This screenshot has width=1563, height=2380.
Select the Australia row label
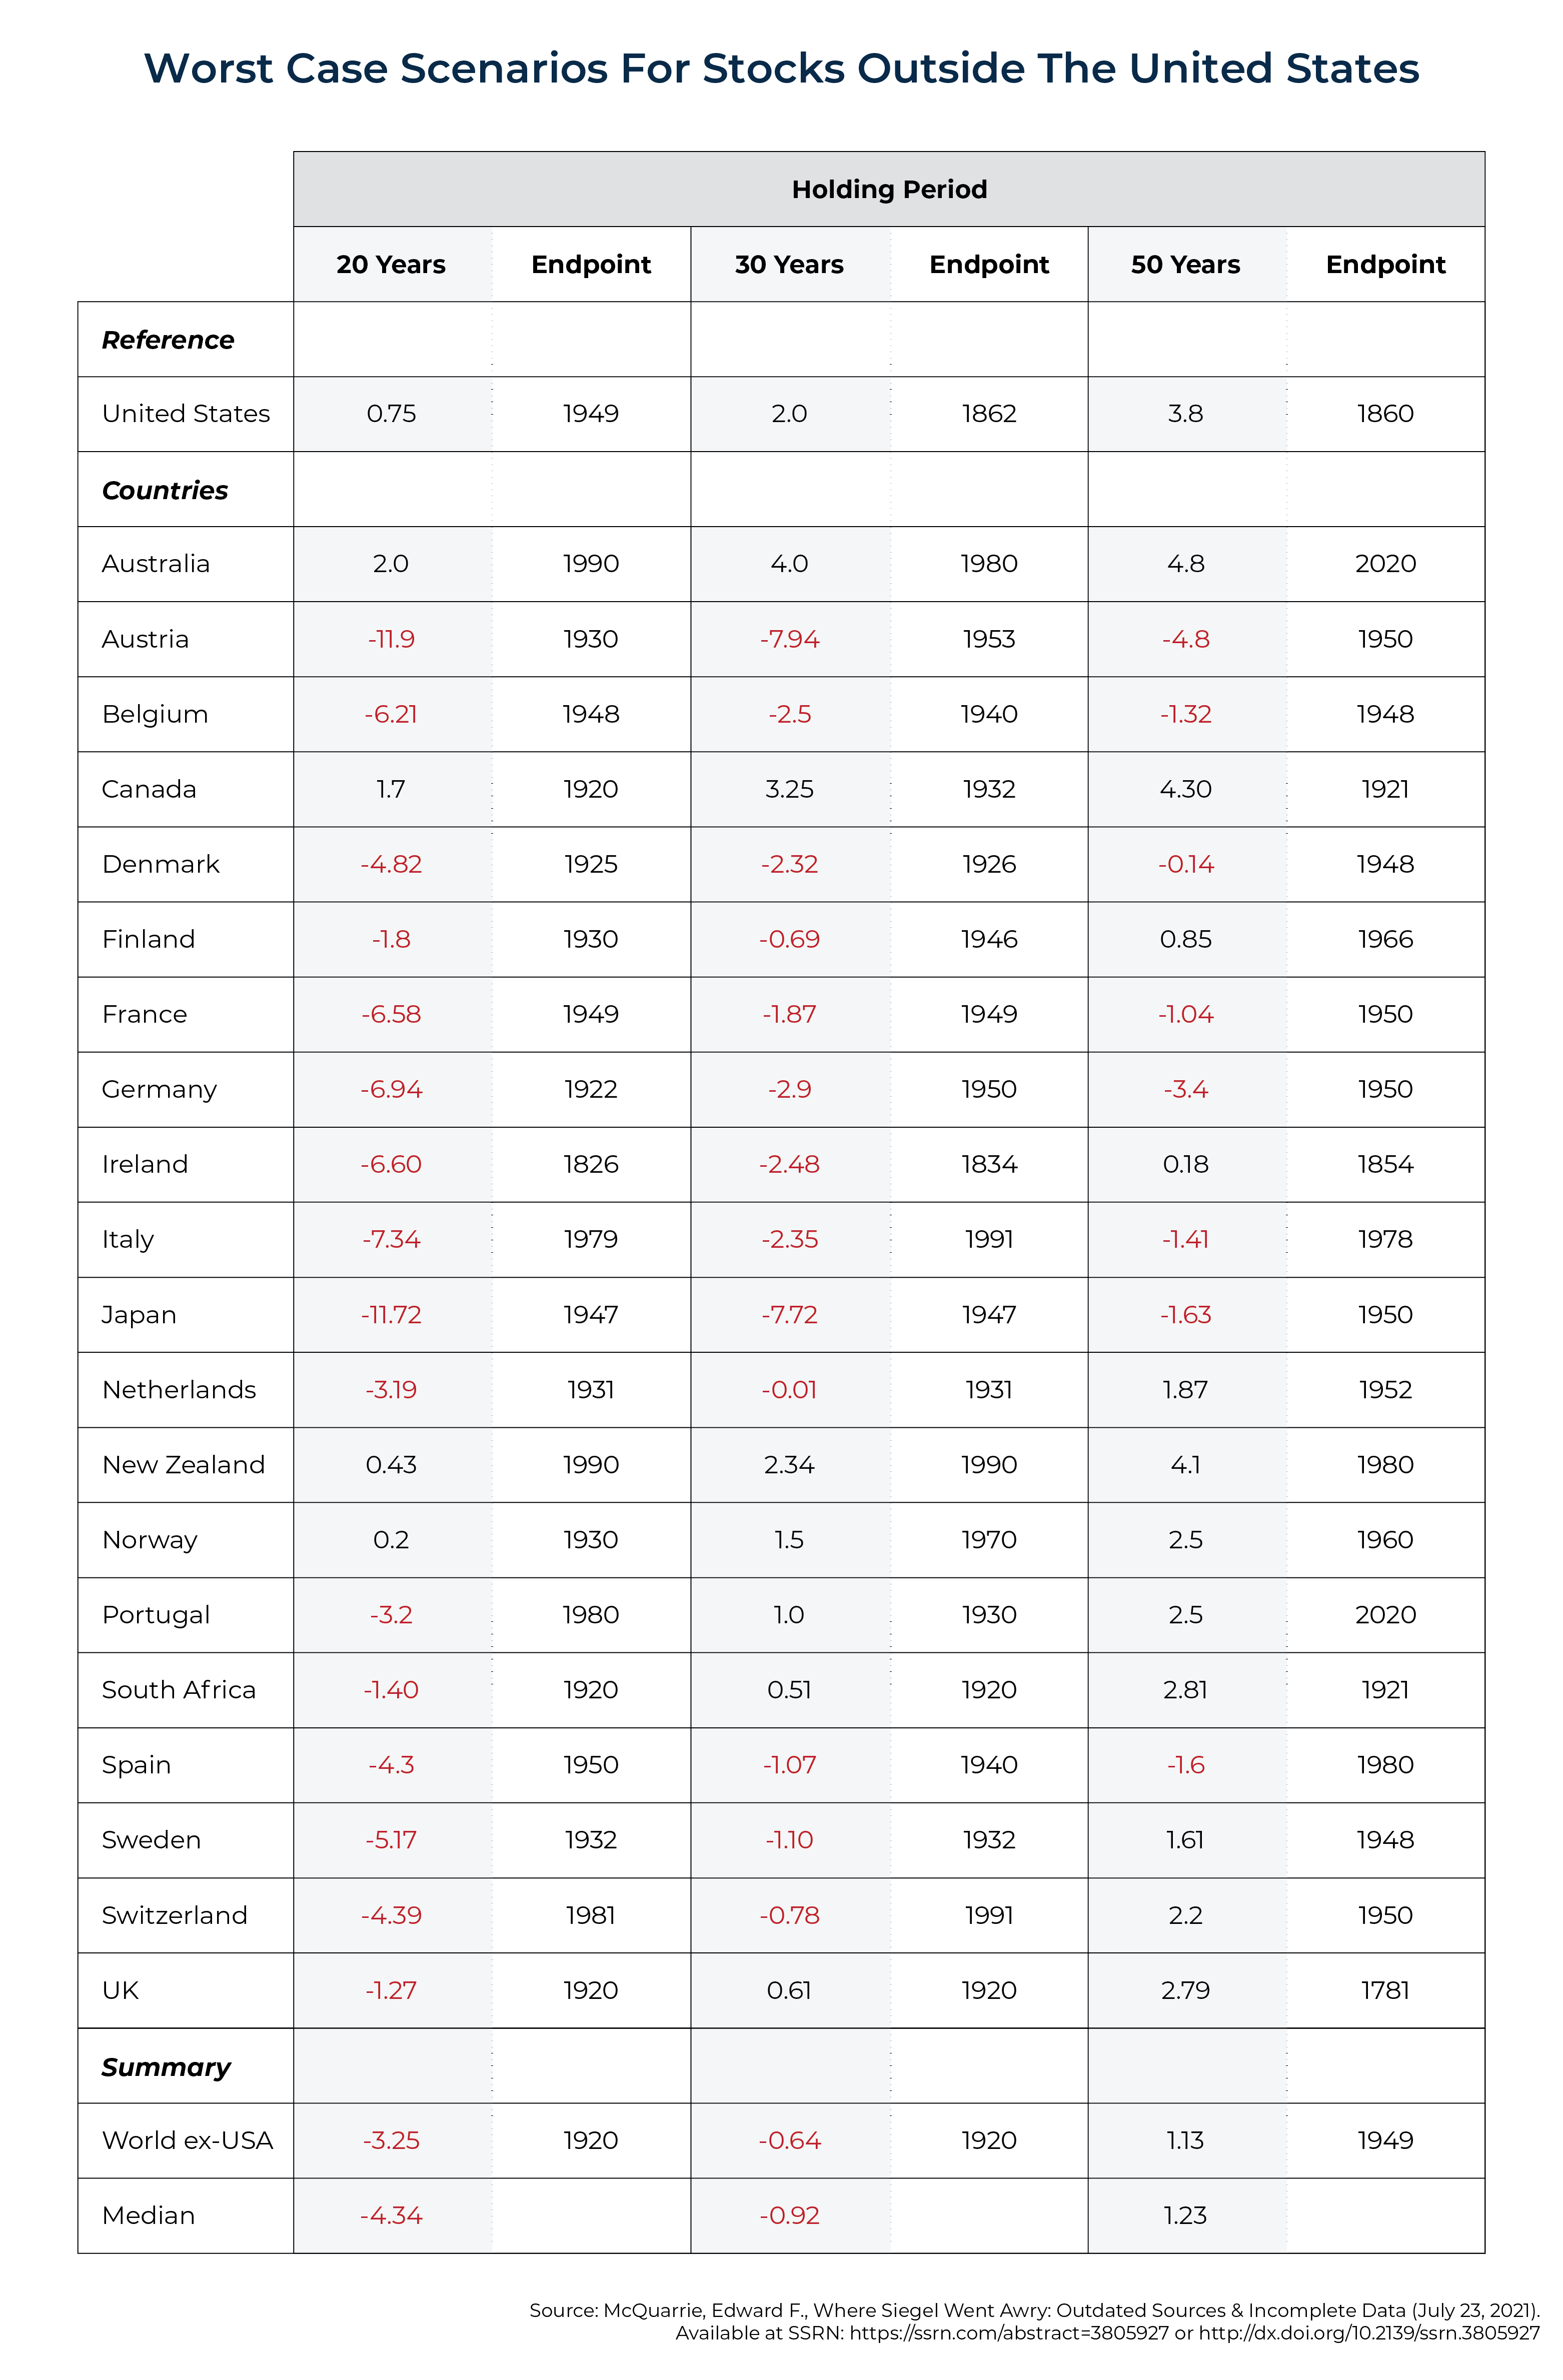click(x=156, y=563)
